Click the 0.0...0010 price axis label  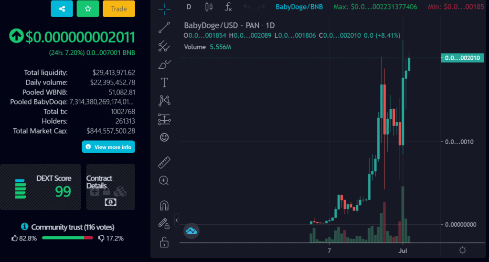point(459,142)
